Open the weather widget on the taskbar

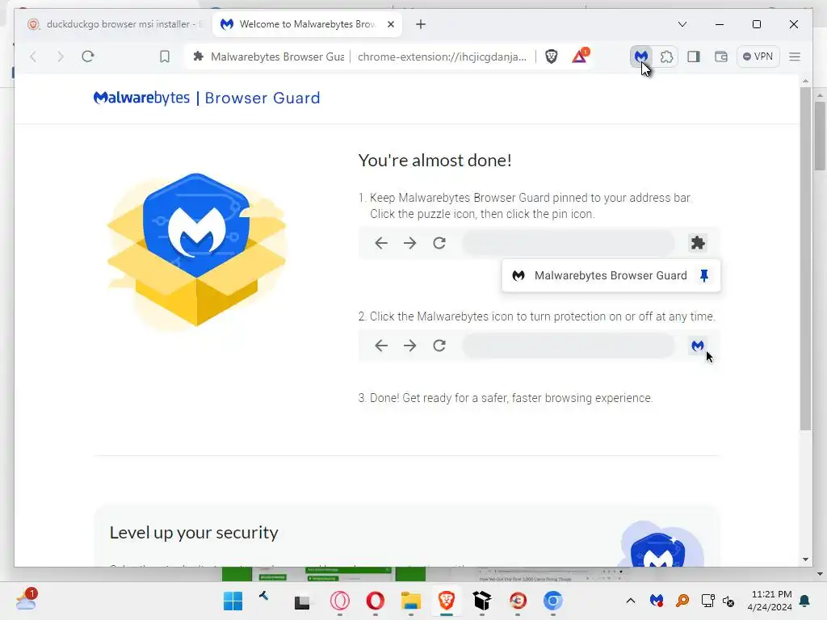click(x=26, y=600)
